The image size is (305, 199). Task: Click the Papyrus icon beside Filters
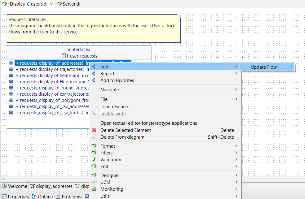pyautogui.click(x=94, y=153)
